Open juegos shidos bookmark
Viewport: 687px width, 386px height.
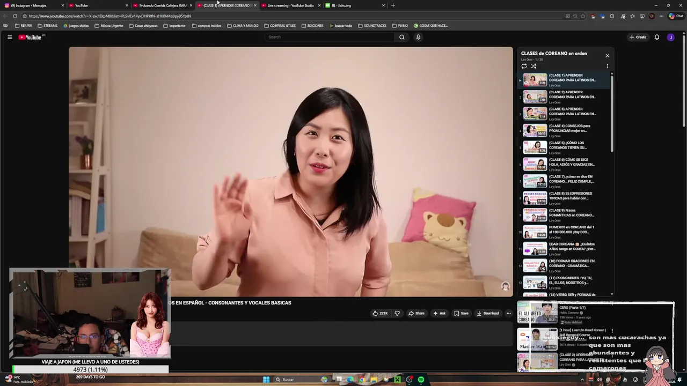pos(76,26)
